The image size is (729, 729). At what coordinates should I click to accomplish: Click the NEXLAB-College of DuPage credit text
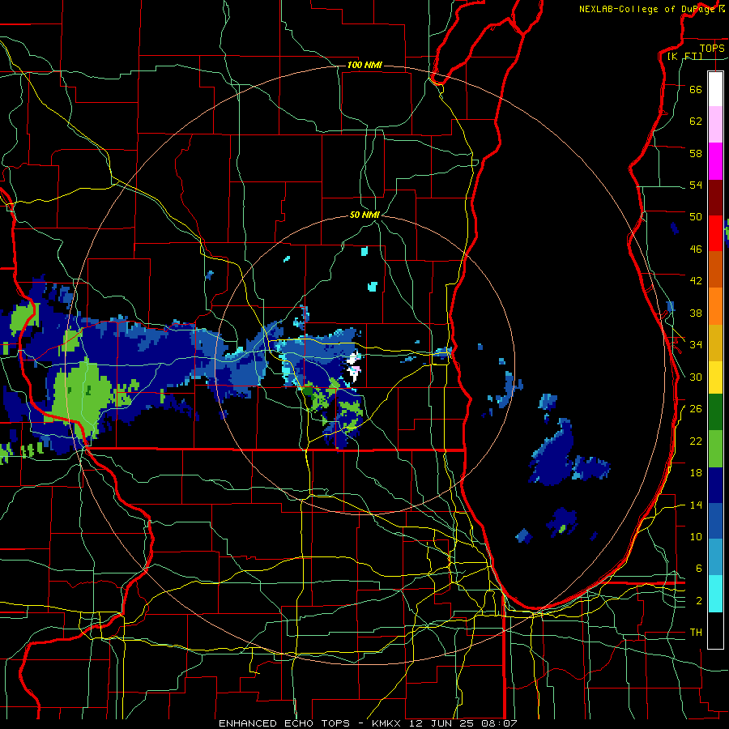point(647,9)
